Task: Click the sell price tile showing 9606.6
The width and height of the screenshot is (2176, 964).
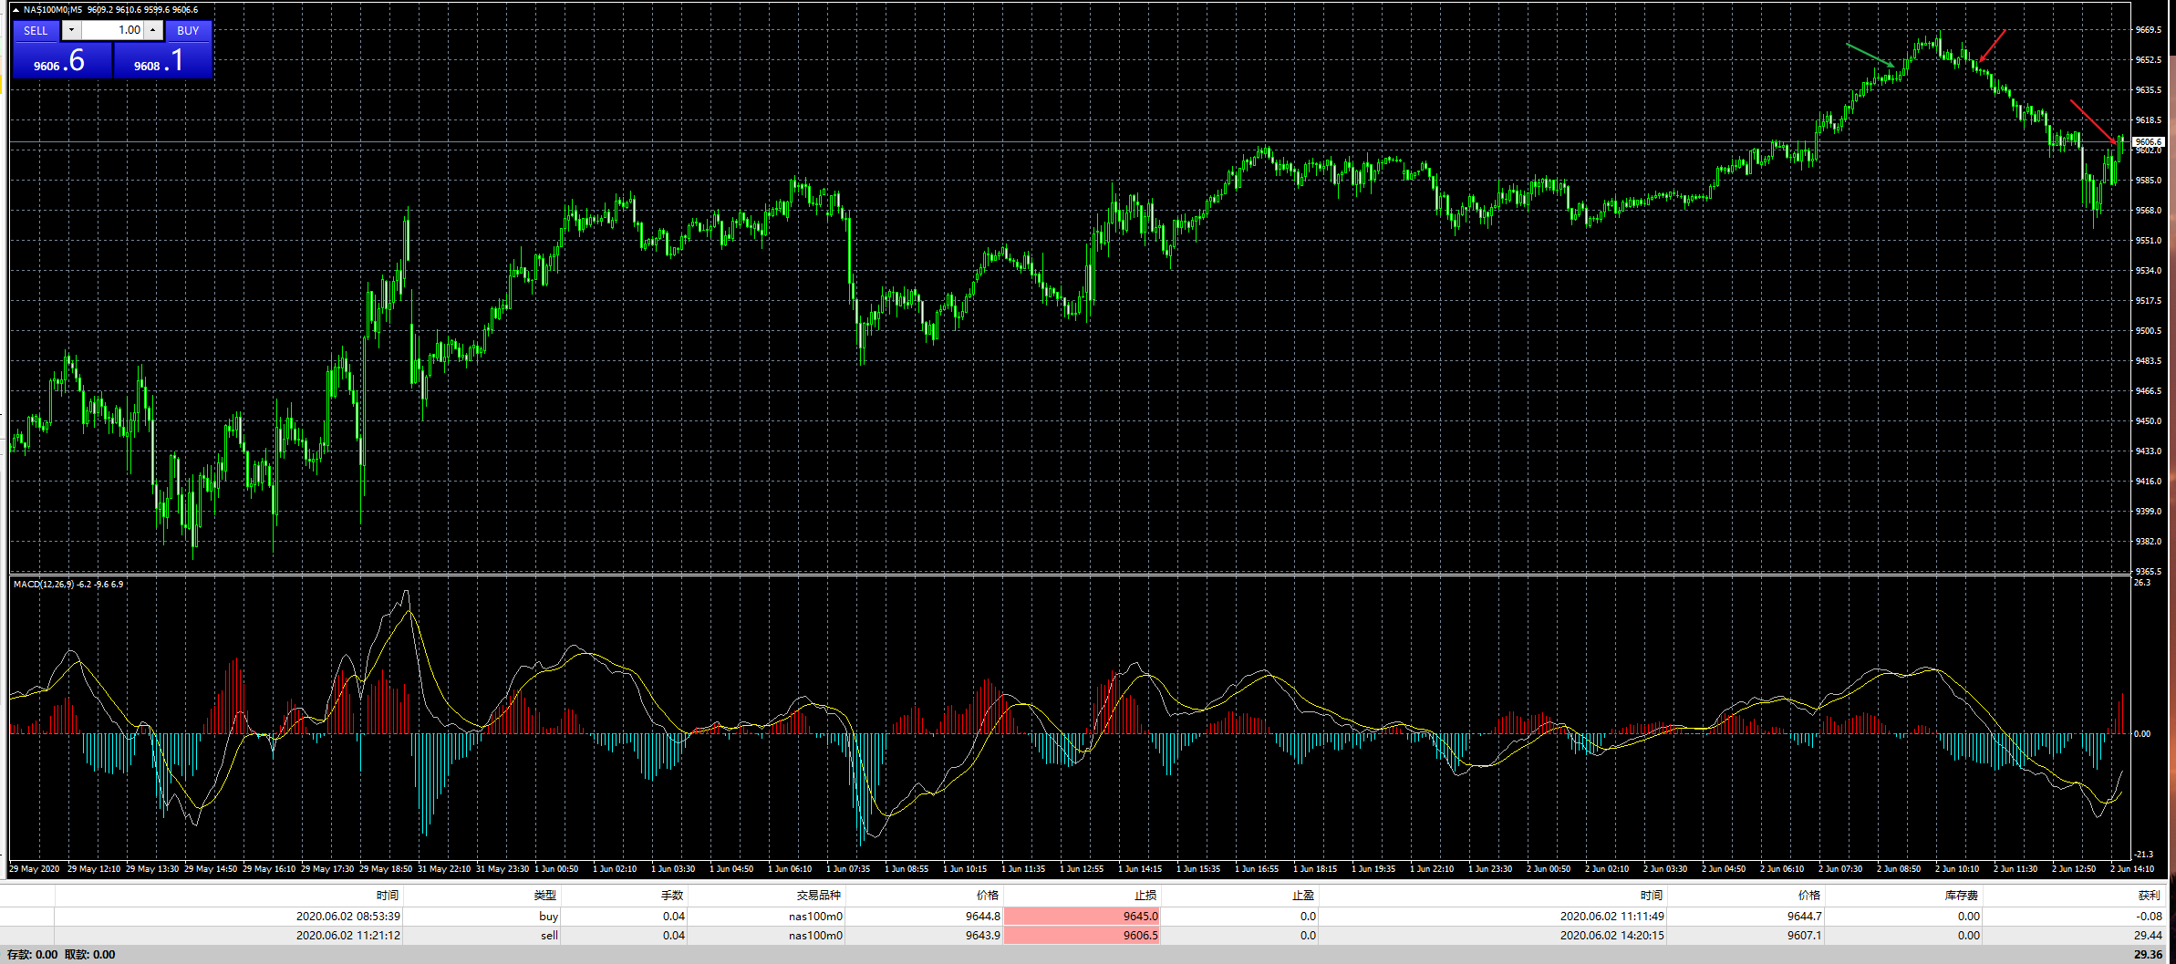Action: [62, 61]
